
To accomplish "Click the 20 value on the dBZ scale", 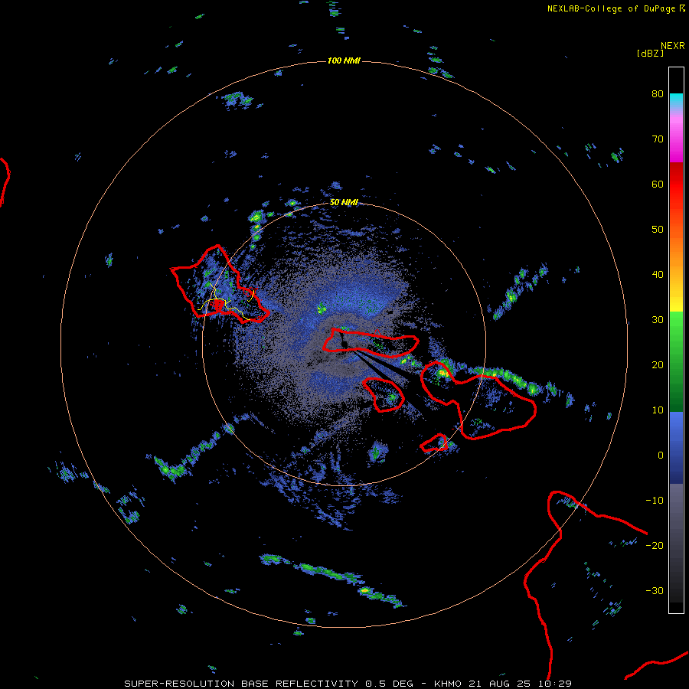I will coord(658,365).
